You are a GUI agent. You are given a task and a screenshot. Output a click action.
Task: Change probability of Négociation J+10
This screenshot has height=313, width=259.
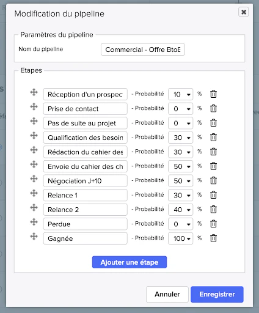[x=180, y=180]
